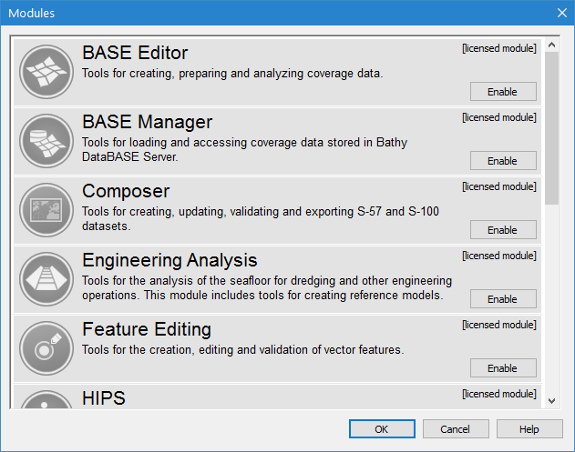Click the HIPS module heading
The image size is (575, 452).
coord(104,398)
